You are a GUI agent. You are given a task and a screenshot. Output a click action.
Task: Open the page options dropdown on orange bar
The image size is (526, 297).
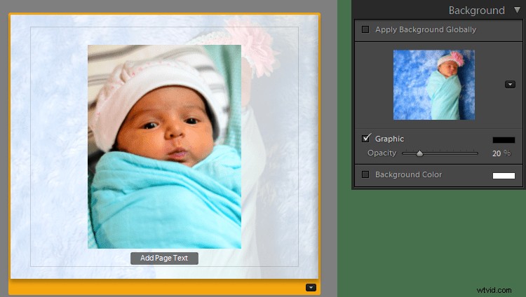311,288
